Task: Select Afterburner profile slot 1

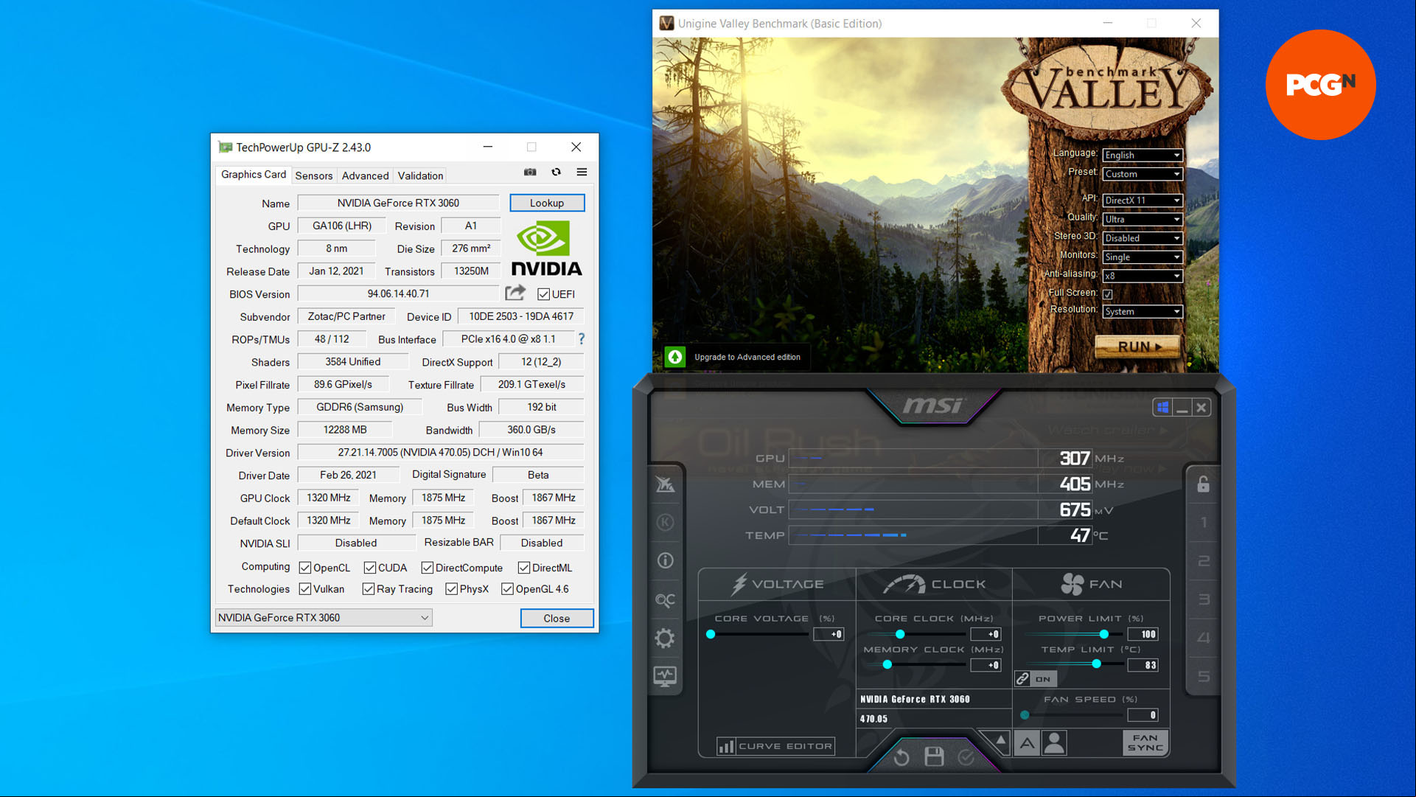Action: click(1203, 523)
